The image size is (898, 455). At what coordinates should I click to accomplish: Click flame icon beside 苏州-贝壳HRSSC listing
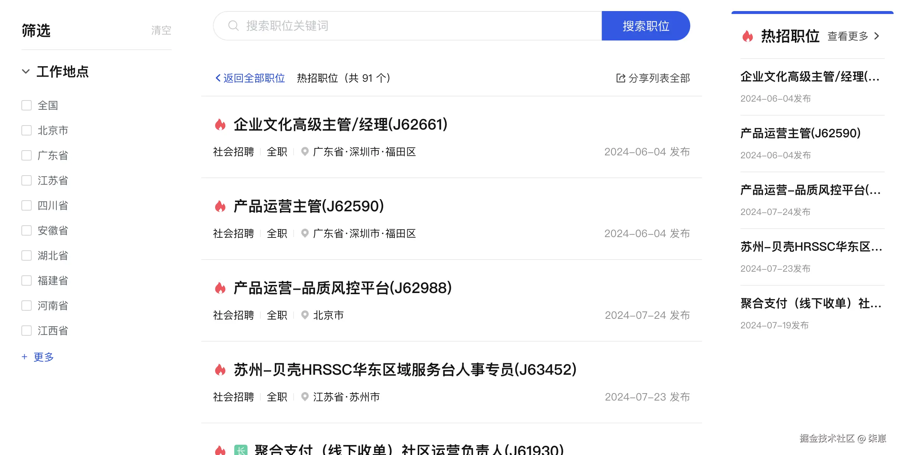[x=220, y=370]
